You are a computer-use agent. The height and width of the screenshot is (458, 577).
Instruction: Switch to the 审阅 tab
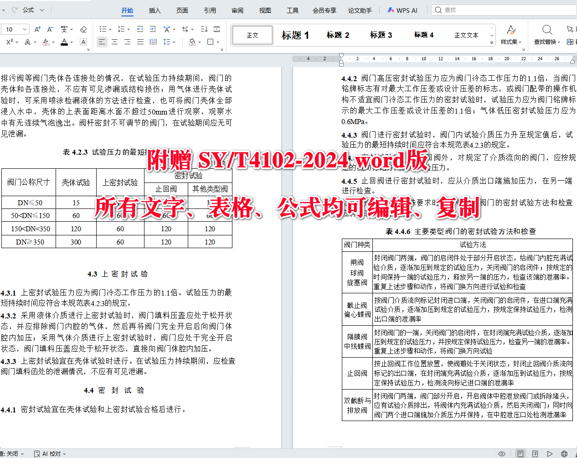pyautogui.click(x=237, y=10)
